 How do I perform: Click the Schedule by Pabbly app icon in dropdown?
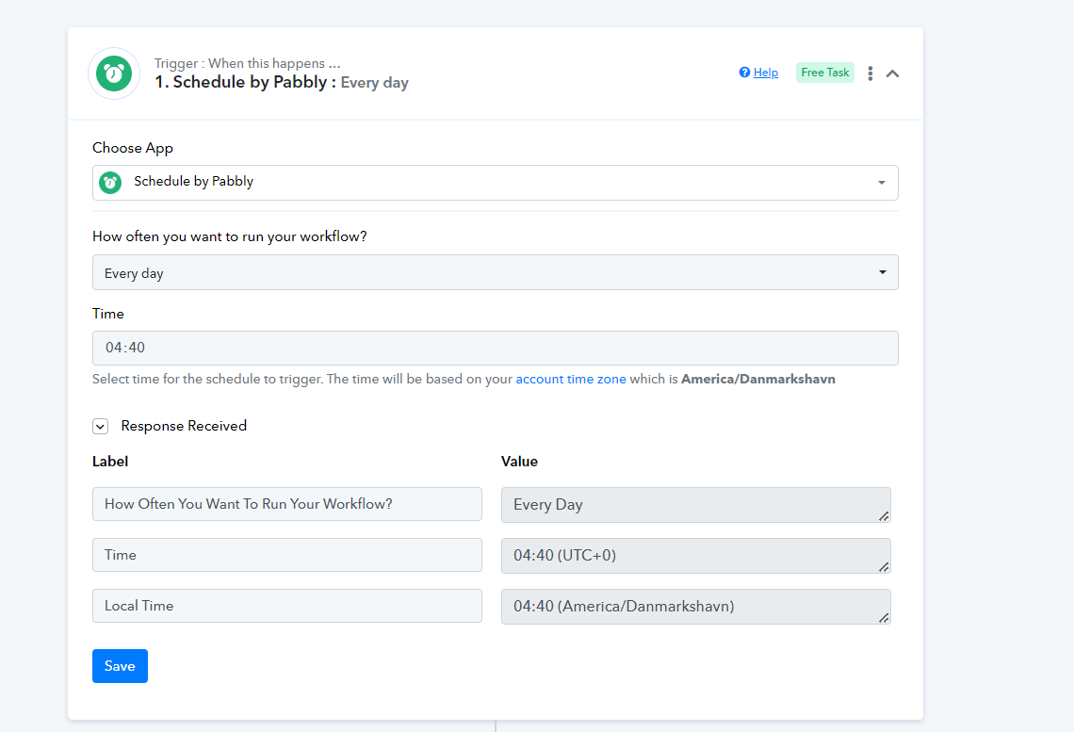pyautogui.click(x=110, y=183)
